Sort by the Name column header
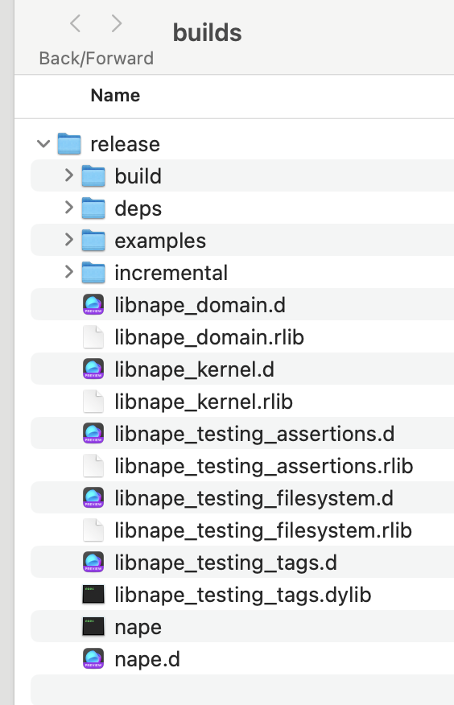The height and width of the screenshot is (705, 454). pyautogui.click(x=116, y=95)
